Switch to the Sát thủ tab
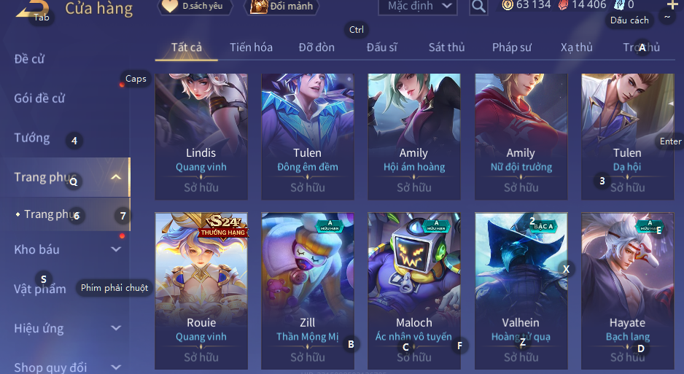The height and width of the screenshot is (374, 684). 446,47
